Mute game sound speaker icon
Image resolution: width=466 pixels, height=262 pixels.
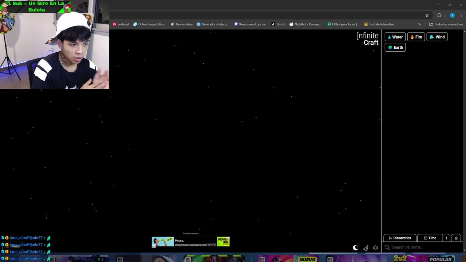point(375,248)
